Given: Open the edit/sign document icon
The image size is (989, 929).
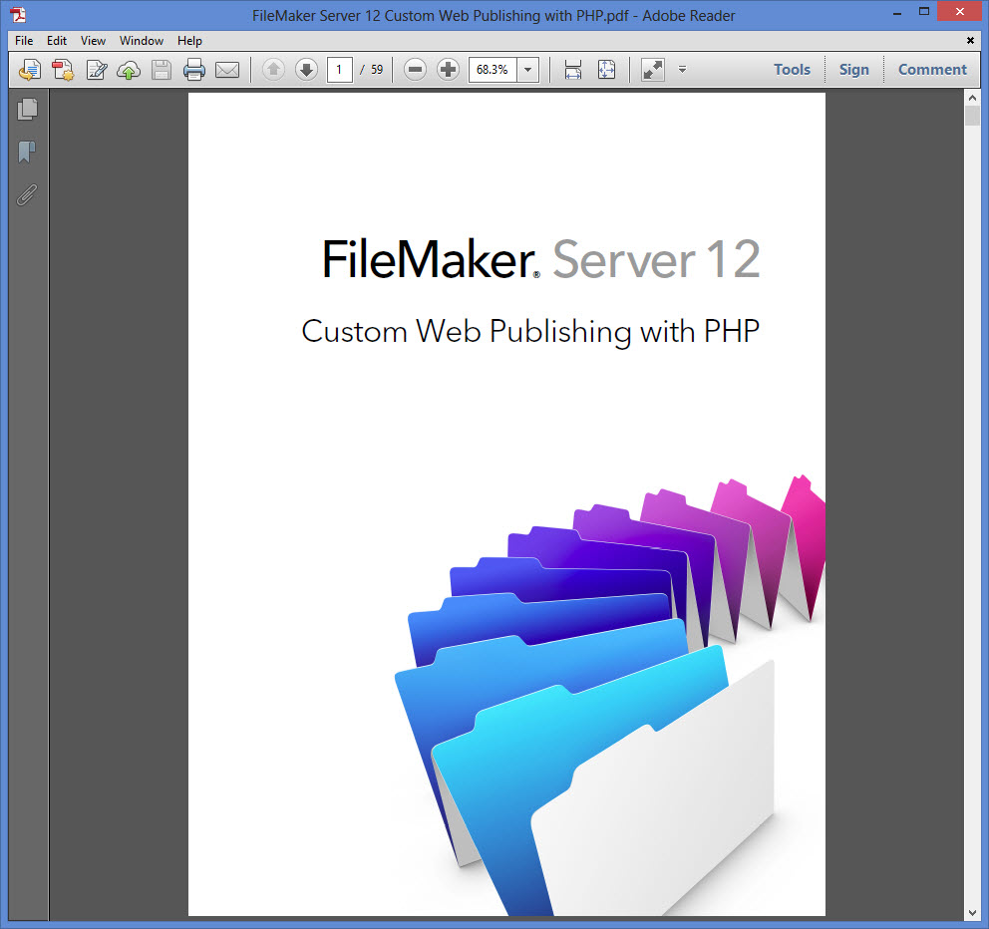Looking at the screenshot, I should 96,70.
